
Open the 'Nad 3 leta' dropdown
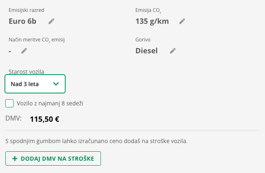(35, 84)
